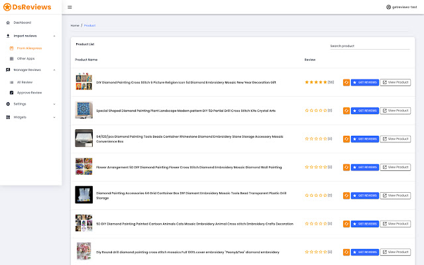424x265 pixels.
Task: Click the Other Apps grid icon
Action: 11,58
